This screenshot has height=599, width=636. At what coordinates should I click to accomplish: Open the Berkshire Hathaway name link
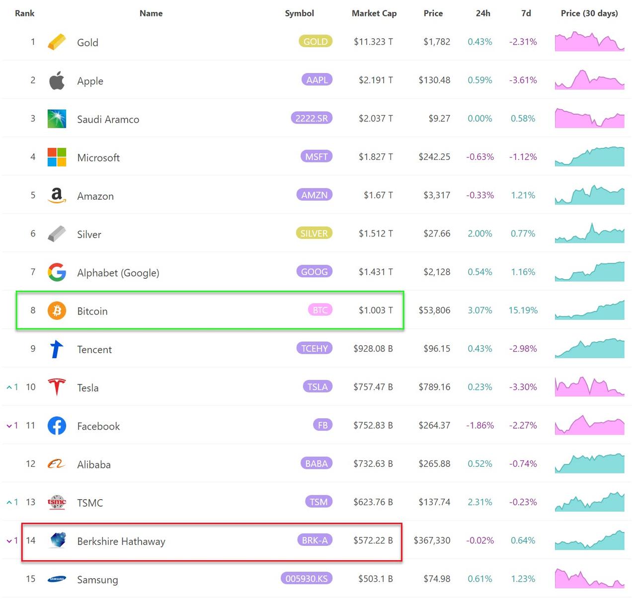click(x=121, y=541)
